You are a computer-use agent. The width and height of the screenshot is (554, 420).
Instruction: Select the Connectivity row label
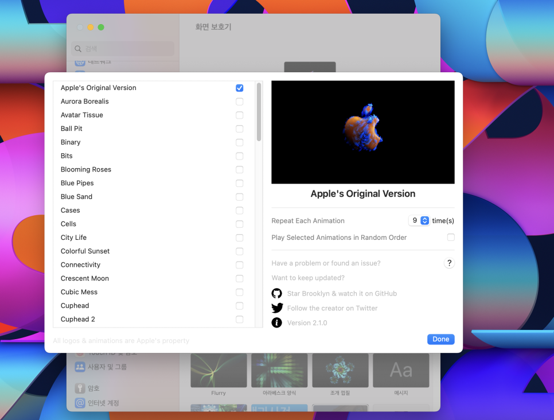click(80, 265)
